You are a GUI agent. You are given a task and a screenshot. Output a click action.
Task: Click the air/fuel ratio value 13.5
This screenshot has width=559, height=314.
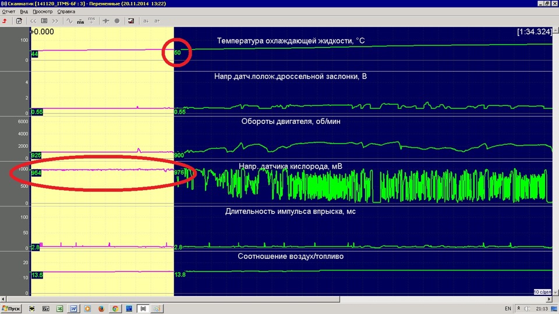pyautogui.click(x=37, y=275)
